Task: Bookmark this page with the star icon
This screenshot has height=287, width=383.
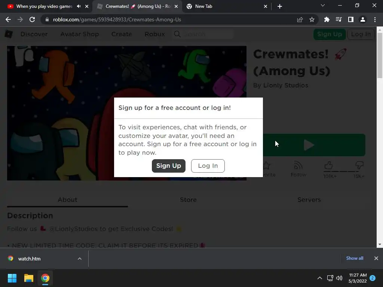Action: (x=312, y=19)
